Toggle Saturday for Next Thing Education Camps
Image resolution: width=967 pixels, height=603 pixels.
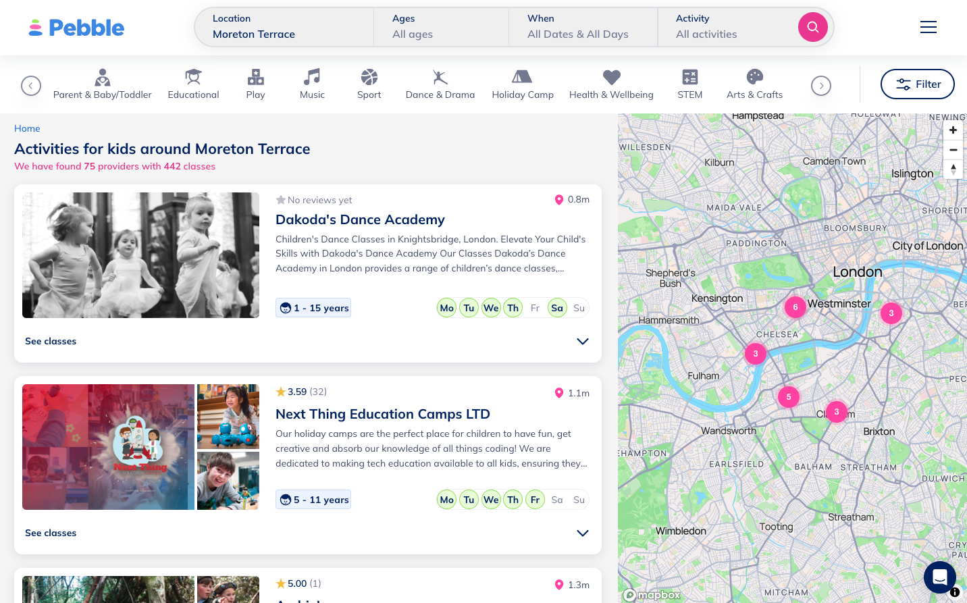[x=556, y=500]
